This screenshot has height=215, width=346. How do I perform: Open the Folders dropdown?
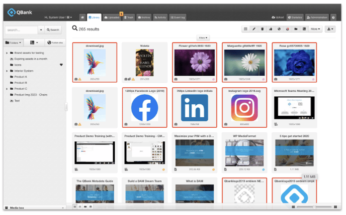point(13,43)
